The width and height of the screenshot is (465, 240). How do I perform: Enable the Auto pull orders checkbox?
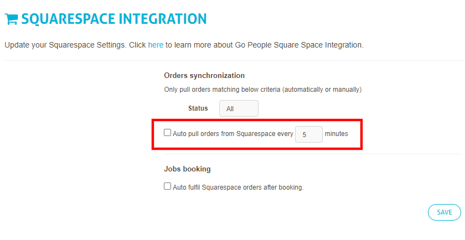click(168, 133)
